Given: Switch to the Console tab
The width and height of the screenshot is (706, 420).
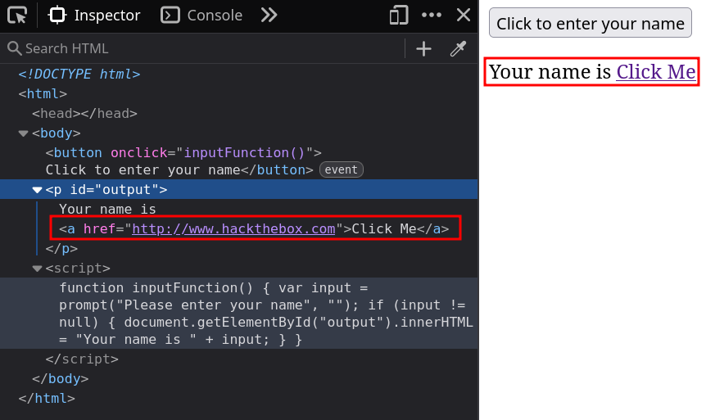Looking at the screenshot, I should pos(201,15).
